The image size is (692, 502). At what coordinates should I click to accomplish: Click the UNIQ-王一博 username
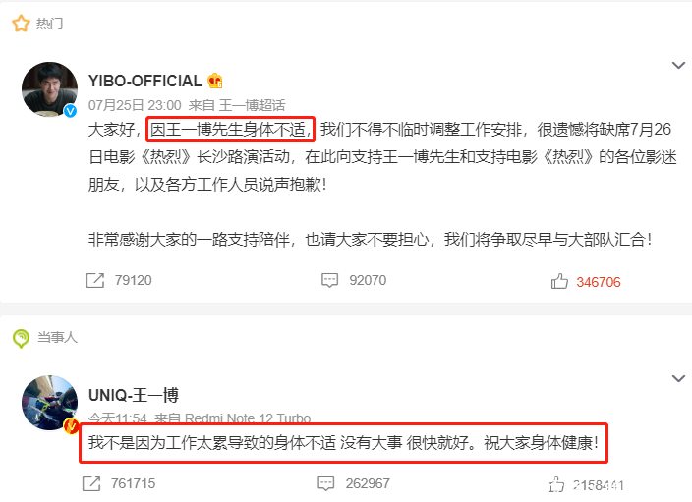[x=134, y=395]
